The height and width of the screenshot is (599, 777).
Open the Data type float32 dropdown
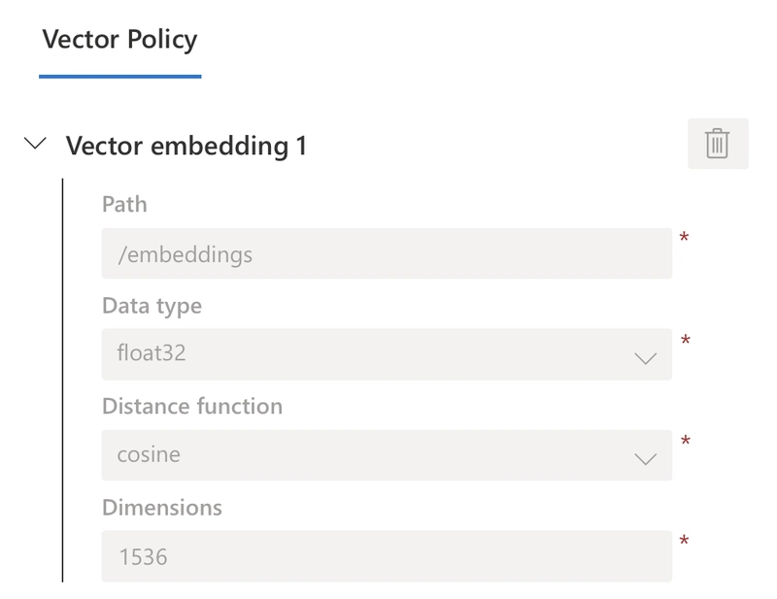click(x=387, y=354)
